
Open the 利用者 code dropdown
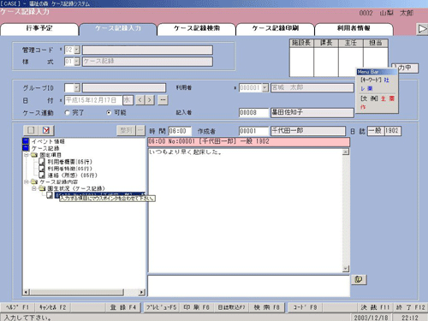(265, 87)
